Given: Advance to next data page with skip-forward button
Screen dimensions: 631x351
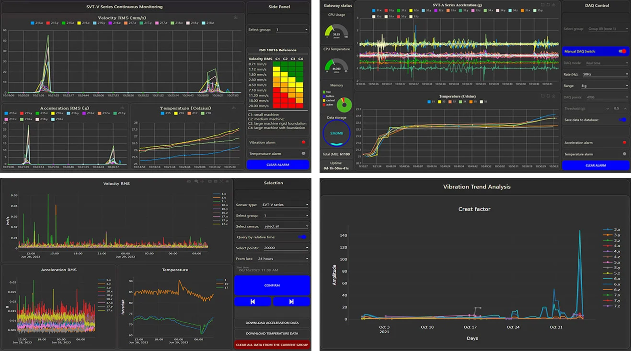Looking at the screenshot, I should pyautogui.click(x=291, y=302).
